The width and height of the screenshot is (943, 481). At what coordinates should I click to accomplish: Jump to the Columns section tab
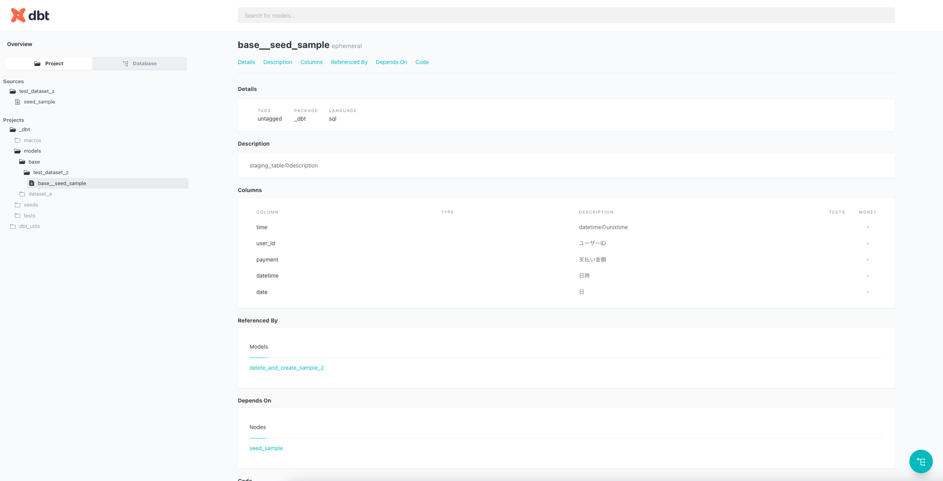tap(311, 62)
